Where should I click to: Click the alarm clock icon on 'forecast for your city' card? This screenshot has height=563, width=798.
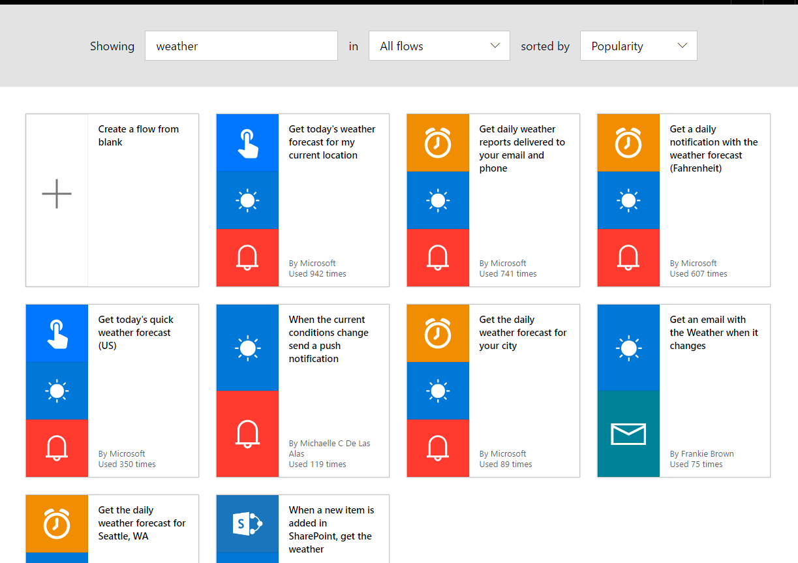(x=438, y=333)
